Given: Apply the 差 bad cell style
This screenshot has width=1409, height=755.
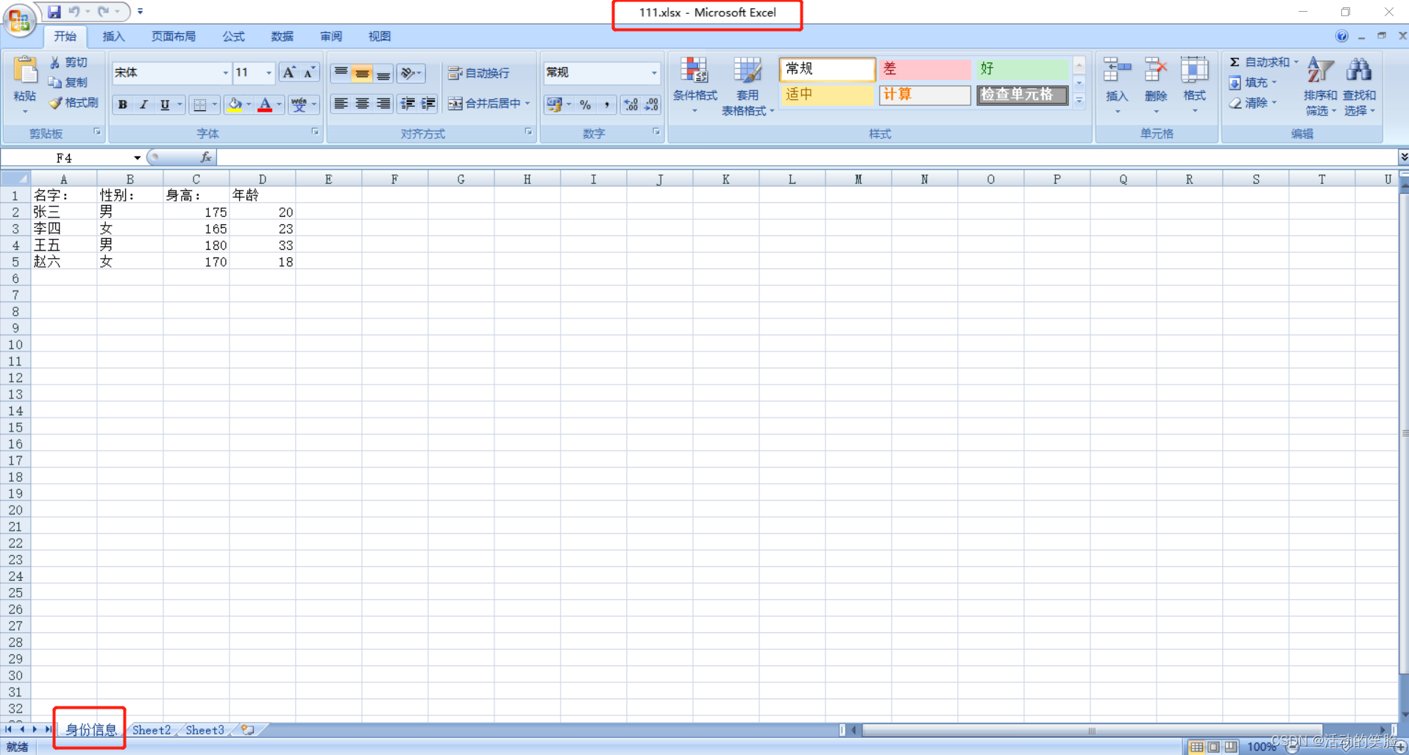Looking at the screenshot, I should [925, 69].
